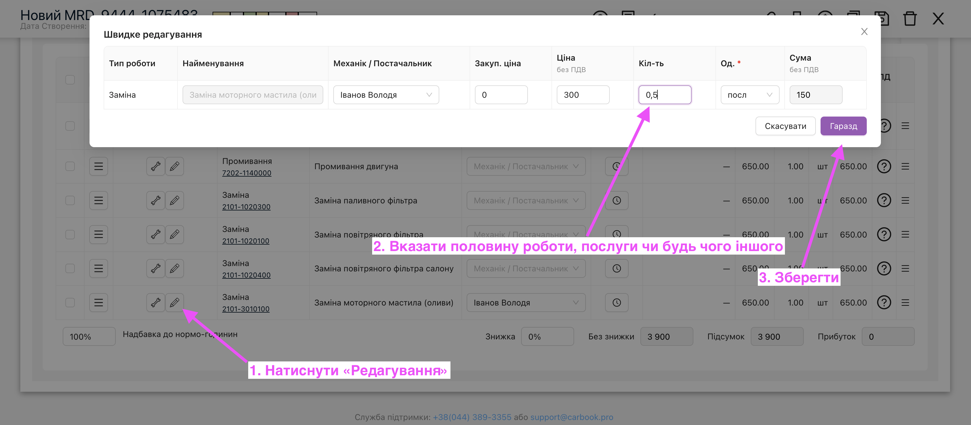Focus the Кіл-ть field with 0,5
Screen dimensions: 971x425
coord(665,94)
